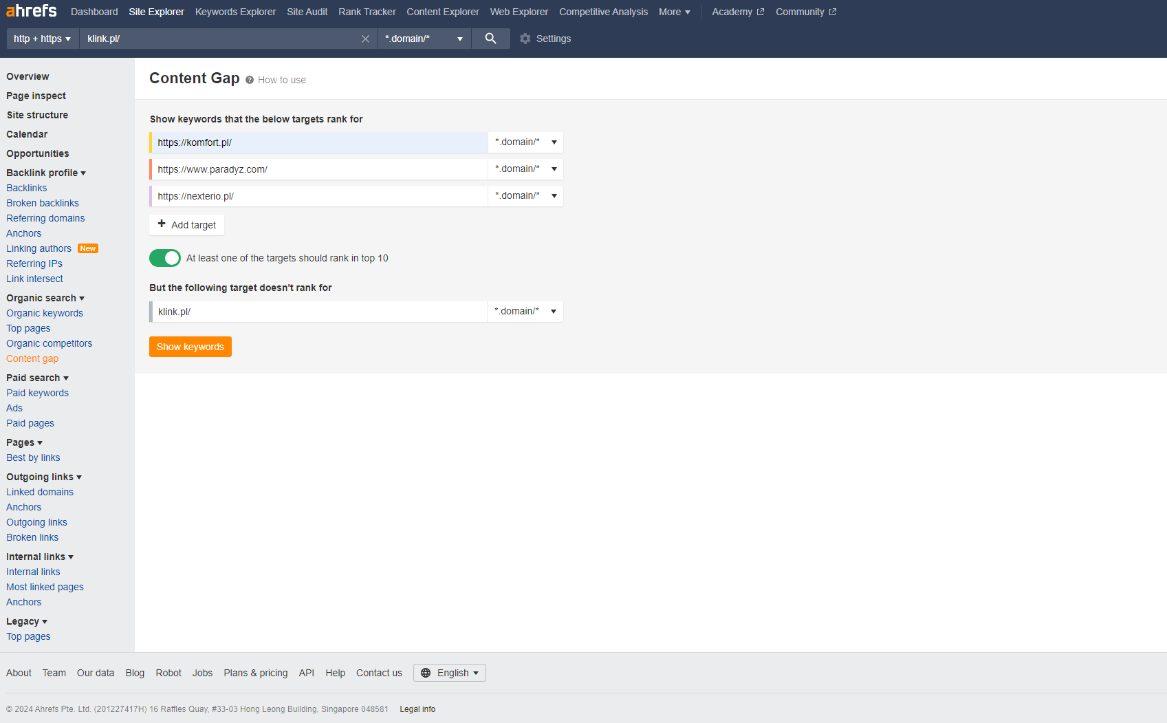Click the klink.pl/ excluded target field
Viewport: 1167px width, 723px height.
(x=319, y=312)
